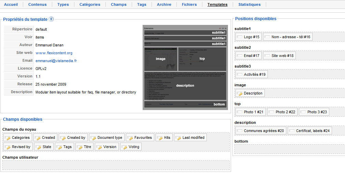The image size is (345, 174).
Task: Click the empty bottom position drop zone
Action: 290,149
